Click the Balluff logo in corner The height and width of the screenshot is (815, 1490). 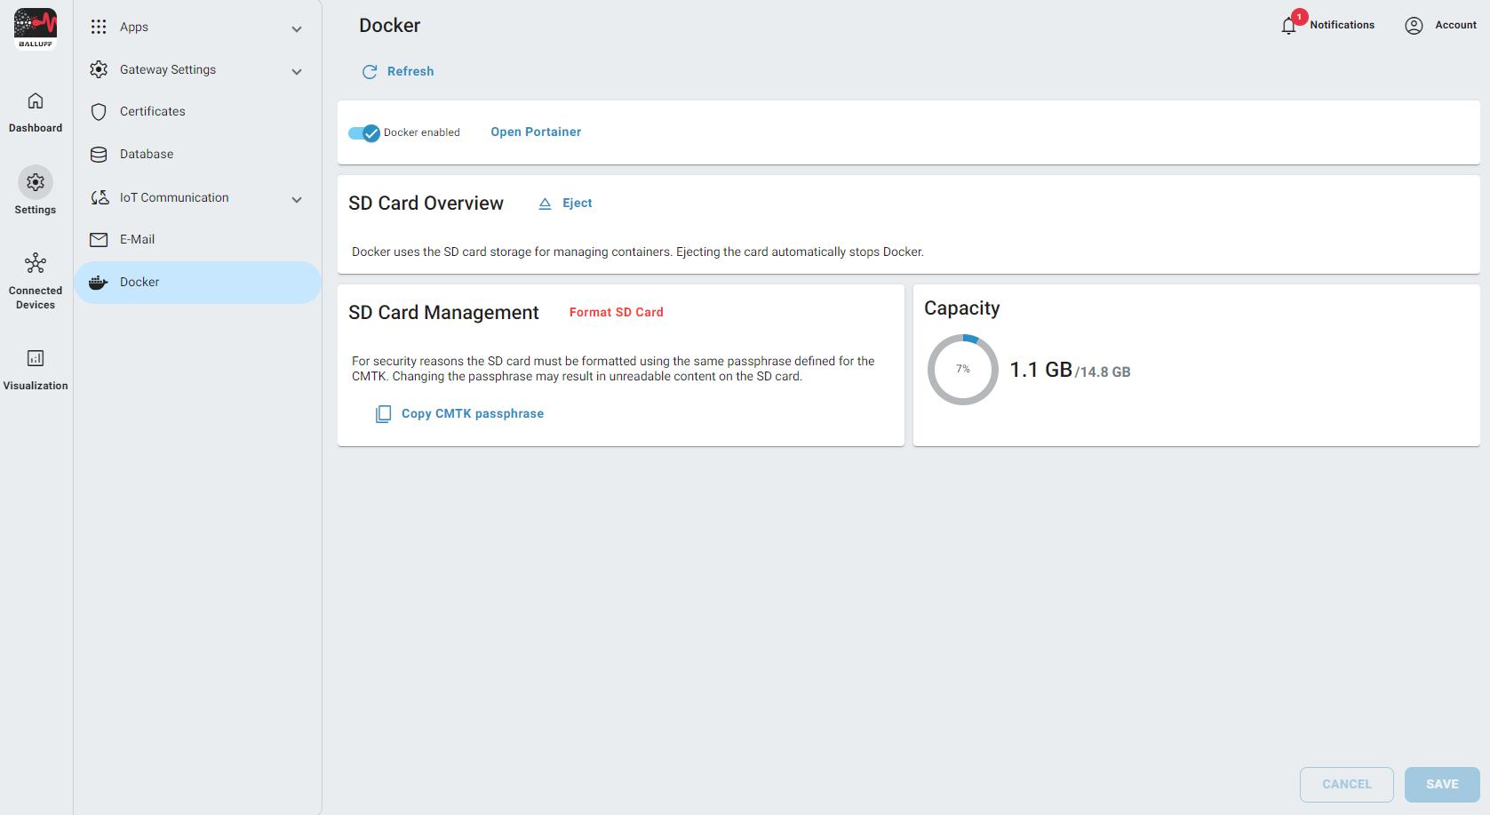pos(36,28)
